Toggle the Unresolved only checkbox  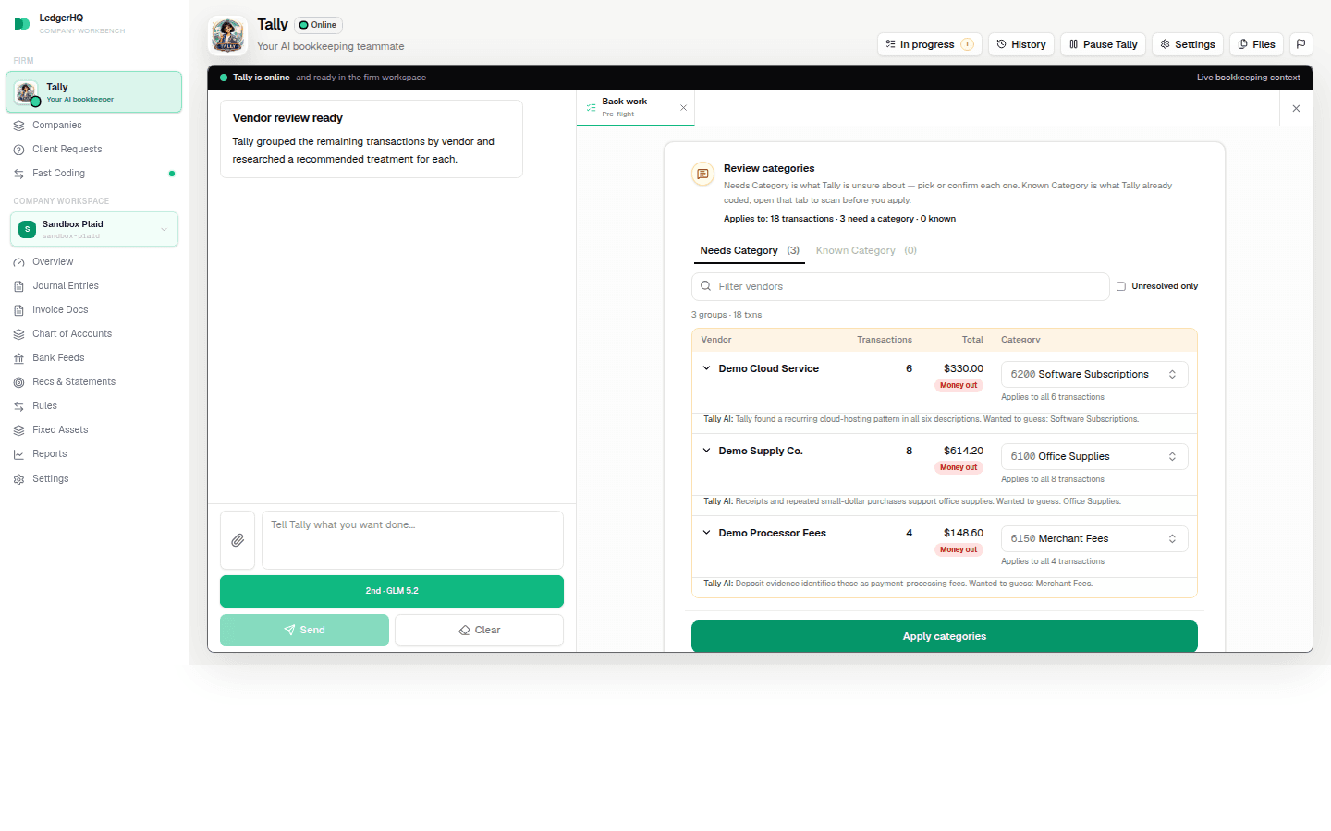click(x=1121, y=286)
